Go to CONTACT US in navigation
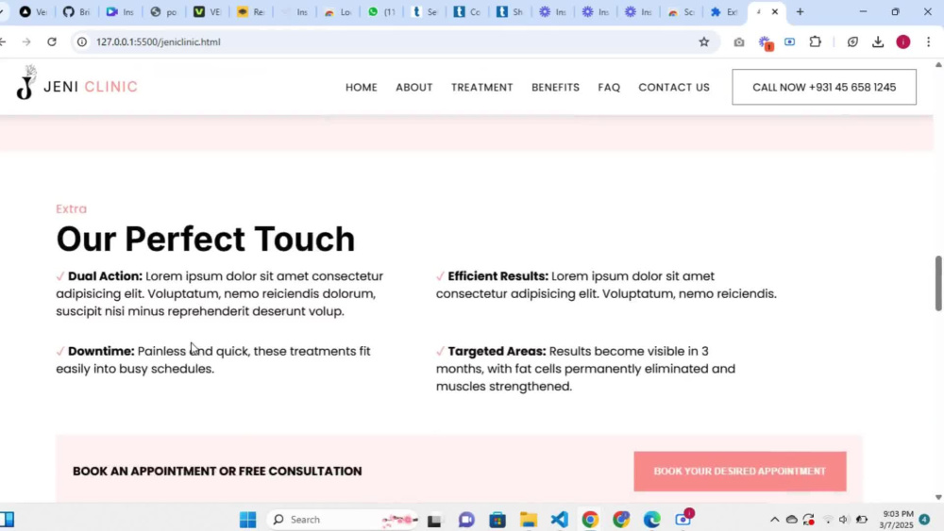The height and width of the screenshot is (531, 944). pos(674,87)
